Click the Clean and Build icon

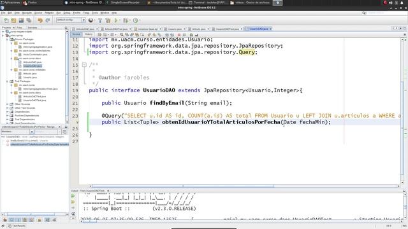pos(108,20)
